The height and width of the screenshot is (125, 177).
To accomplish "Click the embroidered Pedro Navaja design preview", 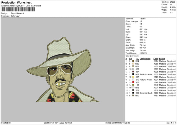I will tap(63, 70).
